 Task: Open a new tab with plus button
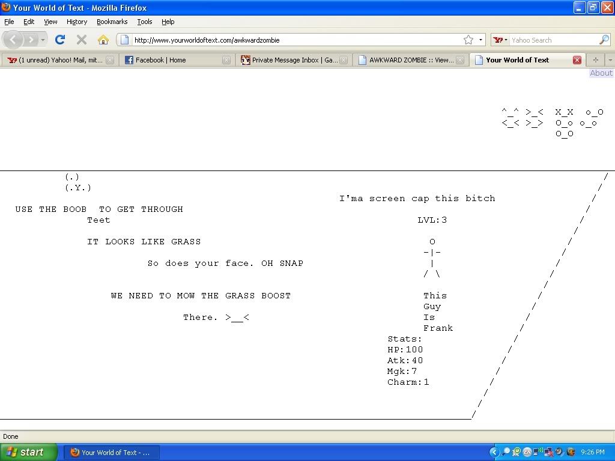click(595, 60)
